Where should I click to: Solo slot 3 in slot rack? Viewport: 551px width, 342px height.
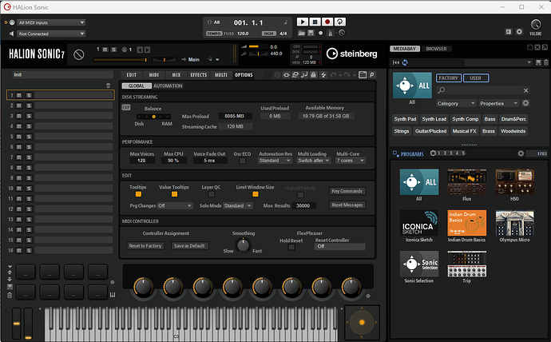(x=29, y=116)
